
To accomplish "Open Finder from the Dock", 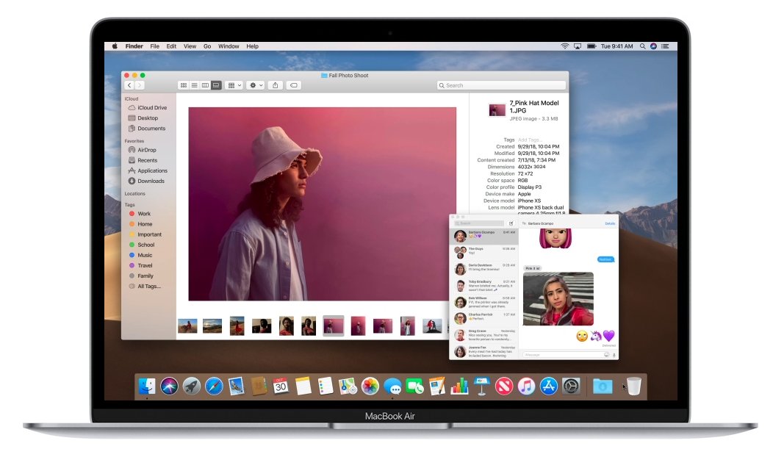I will (147, 386).
